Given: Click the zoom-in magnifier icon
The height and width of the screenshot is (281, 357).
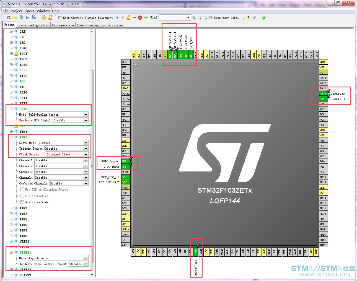Looking at the screenshot, I should click(x=194, y=17).
